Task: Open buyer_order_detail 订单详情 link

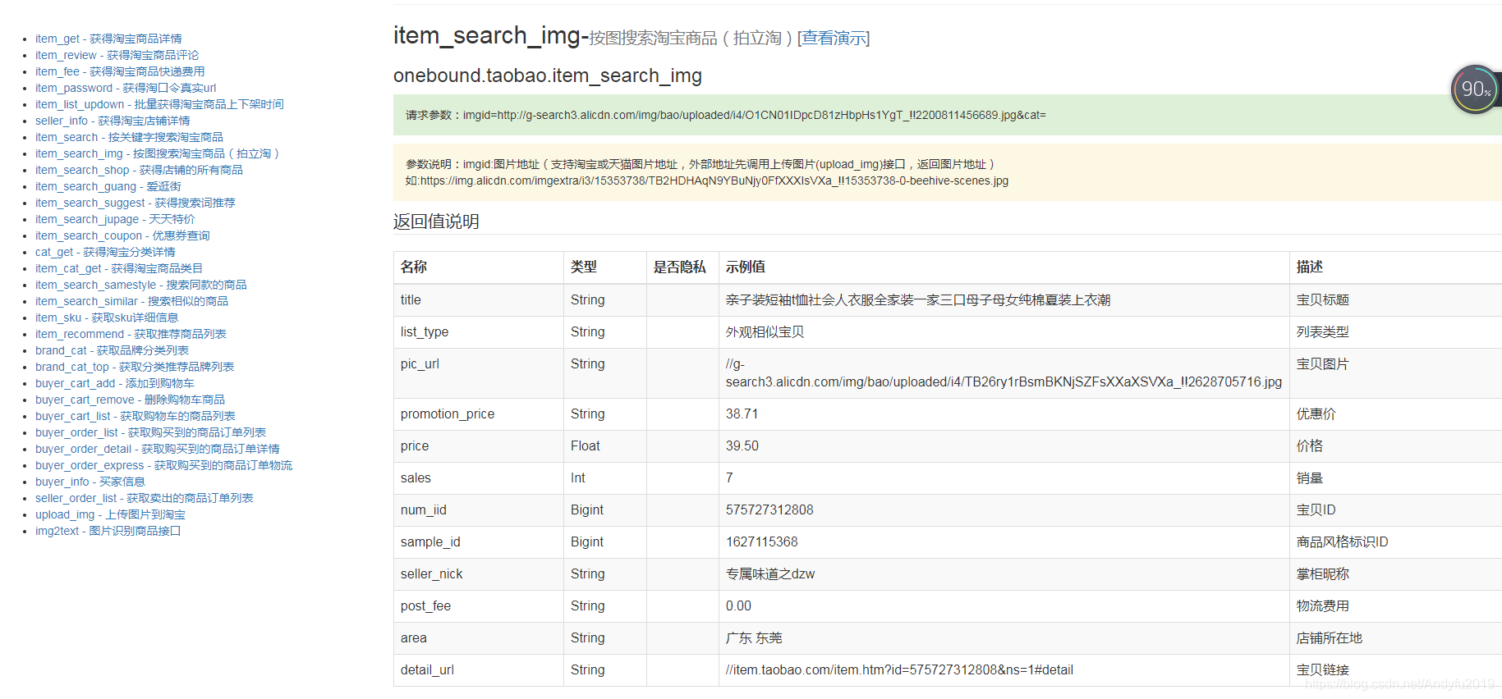Action: pyautogui.click(x=157, y=449)
